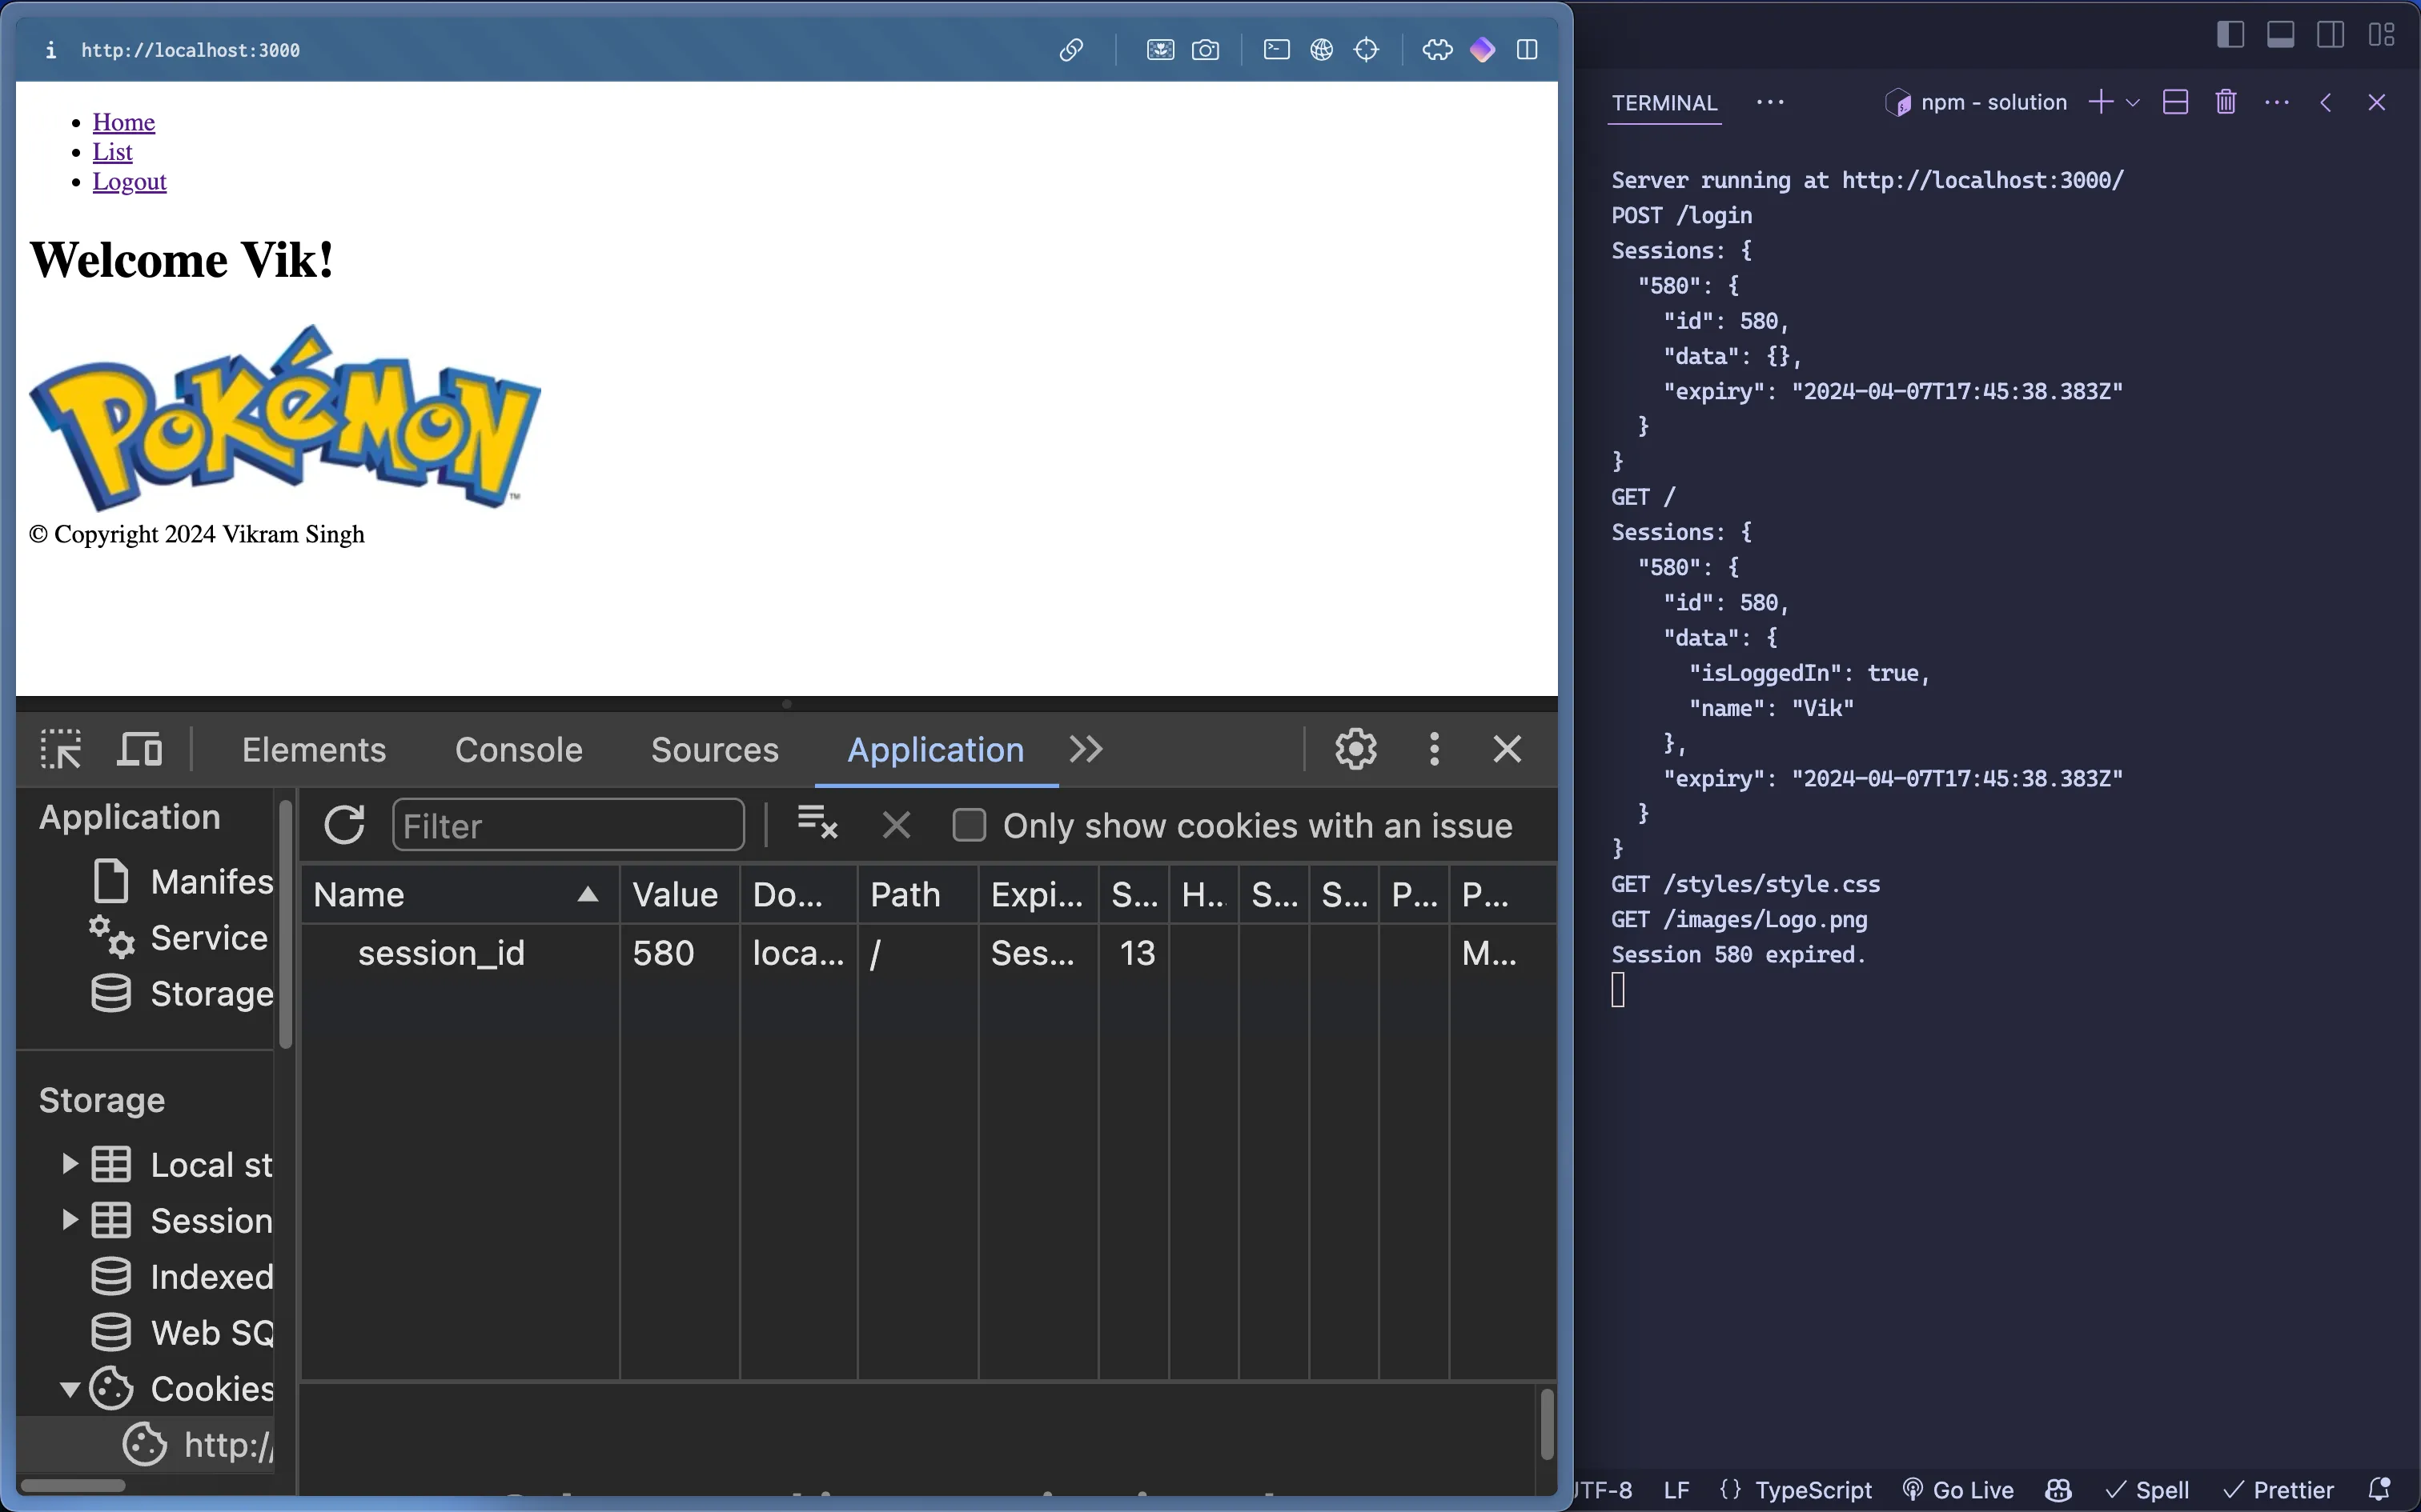The width and height of the screenshot is (2421, 1512).
Task: Select the Web SQL storage item
Action: [182, 1333]
